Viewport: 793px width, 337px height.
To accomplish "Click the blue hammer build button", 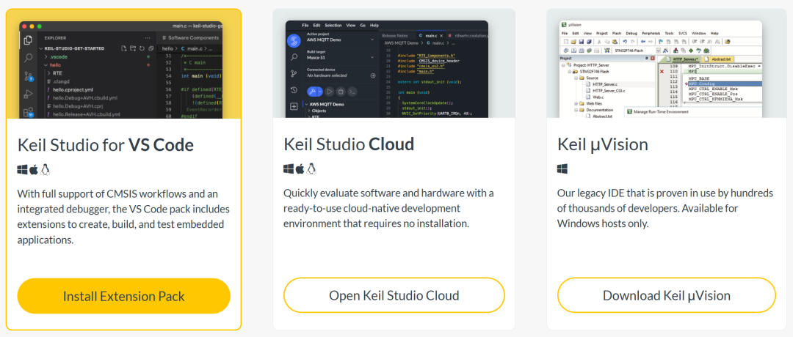I will click(313, 92).
